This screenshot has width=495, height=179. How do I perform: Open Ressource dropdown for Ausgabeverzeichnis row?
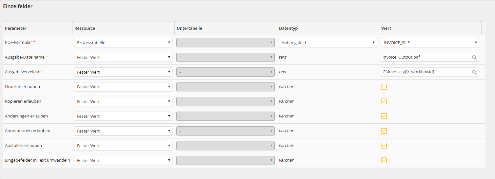click(x=123, y=72)
